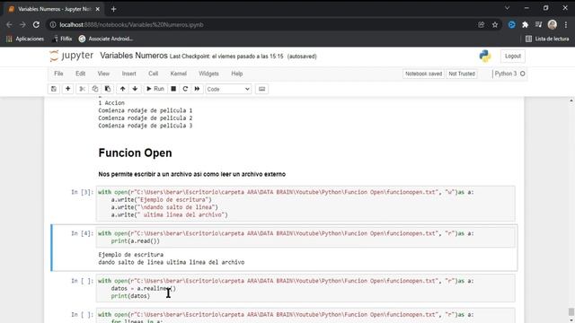This screenshot has width=575, height=323.
Task: Open the media control icon in browser toolbar
Action: pyautogui.click(x=538, y=24)
